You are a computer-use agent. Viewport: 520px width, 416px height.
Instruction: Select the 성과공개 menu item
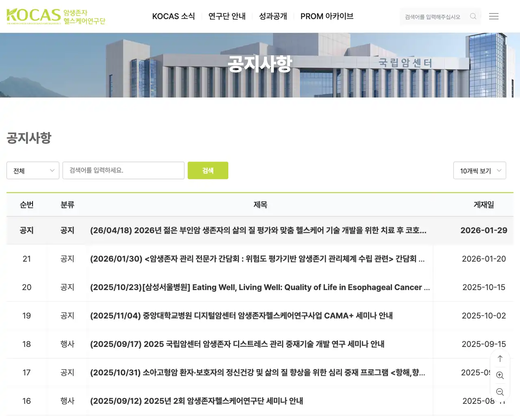[273, 16]
